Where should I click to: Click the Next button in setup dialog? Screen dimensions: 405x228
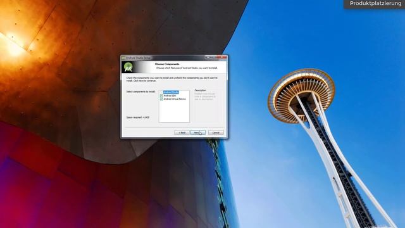197,132
